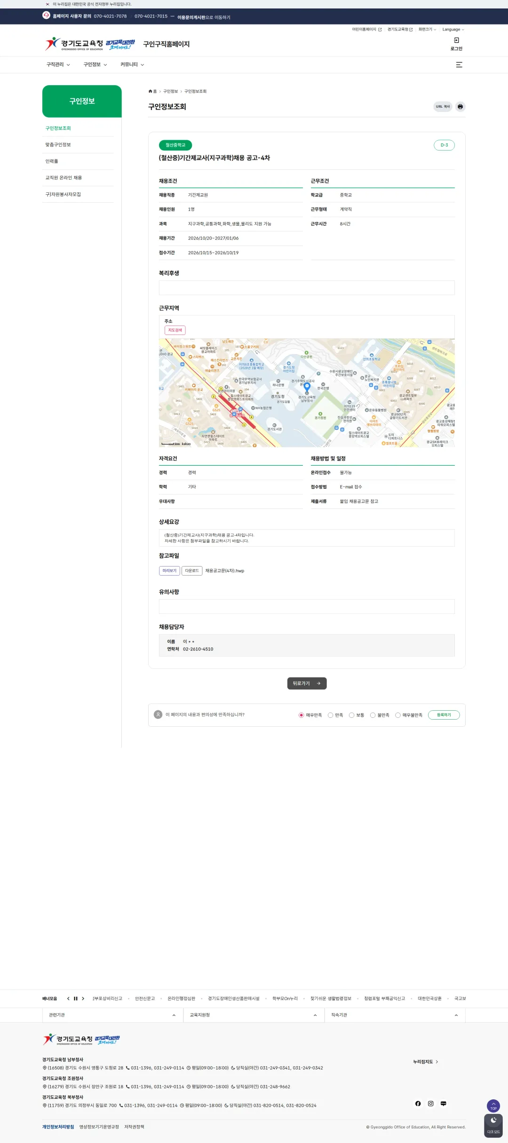The height and width of the screenshot is (1143, 508).
Task: Open the Naver blog icon in footer
Action: [x=444, y=1103]
